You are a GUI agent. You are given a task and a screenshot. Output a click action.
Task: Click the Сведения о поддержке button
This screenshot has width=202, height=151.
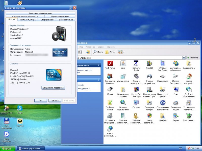(53, 88)
